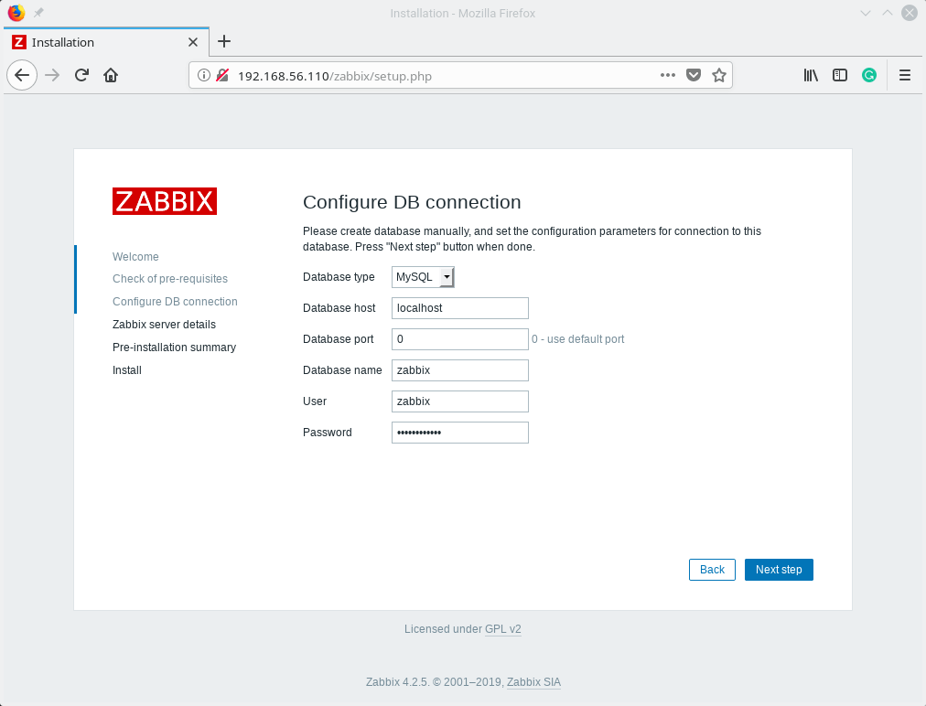Click the address bar URL
The image size is (926, 706).
pyautogui.click(x=334, y=76)
